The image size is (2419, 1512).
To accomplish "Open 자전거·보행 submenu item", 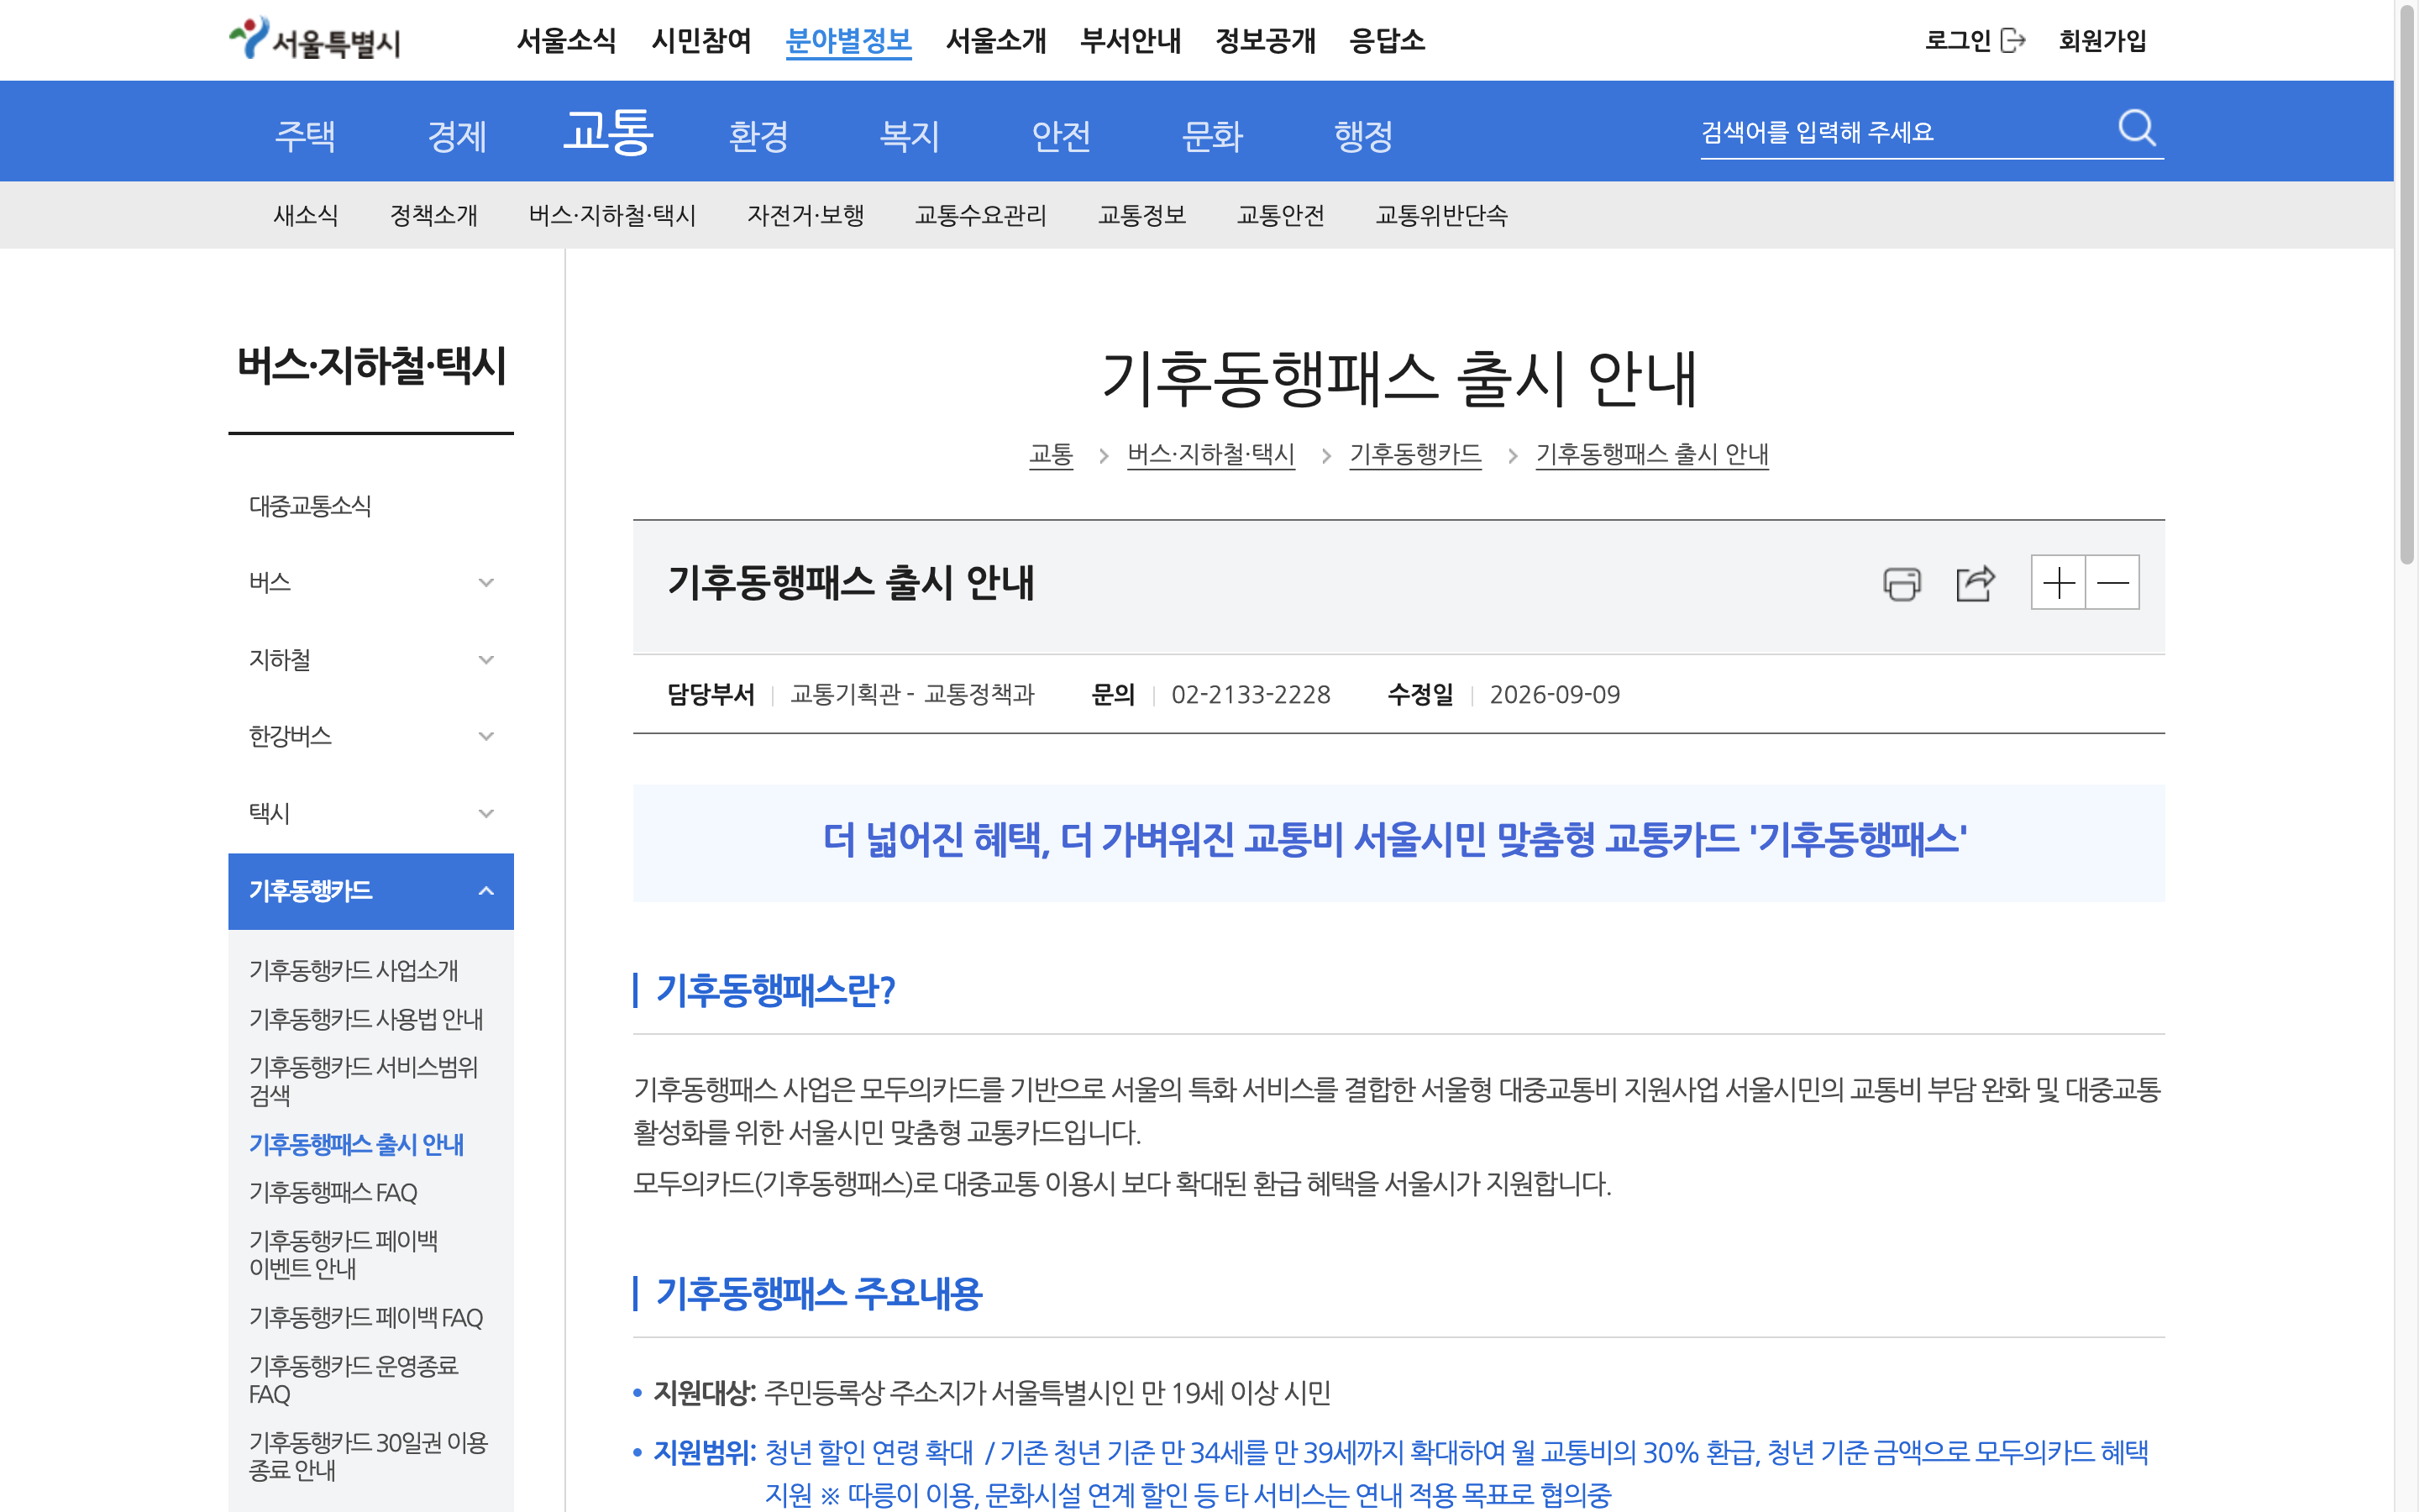I will [805, 215].
